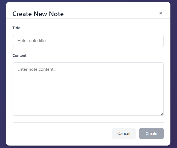The width and height of the screenshot is (177, 148).
Task: Dismiss the note dialog using Cancel
Action: coord(124,134)
